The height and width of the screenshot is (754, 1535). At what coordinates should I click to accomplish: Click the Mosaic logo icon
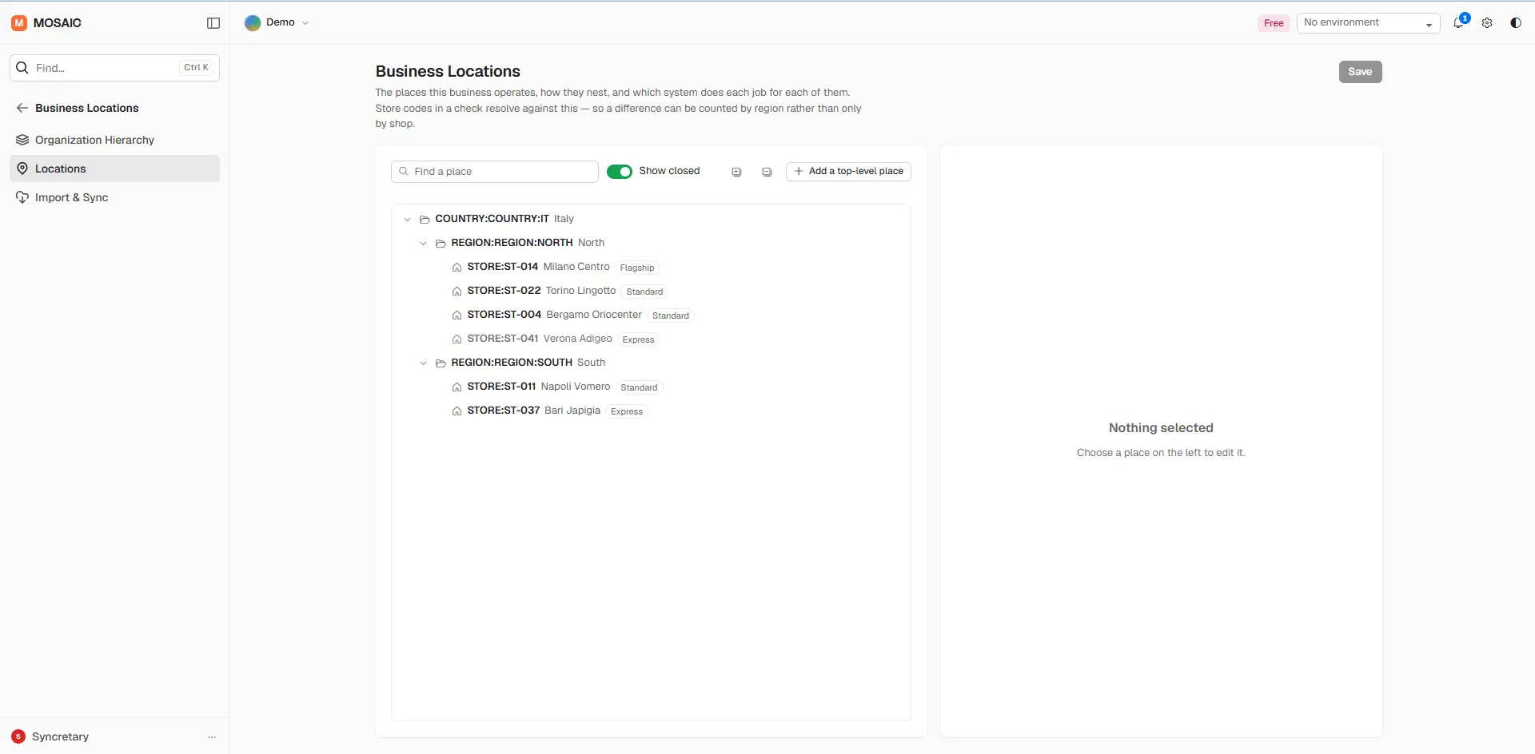pos(19,23)
